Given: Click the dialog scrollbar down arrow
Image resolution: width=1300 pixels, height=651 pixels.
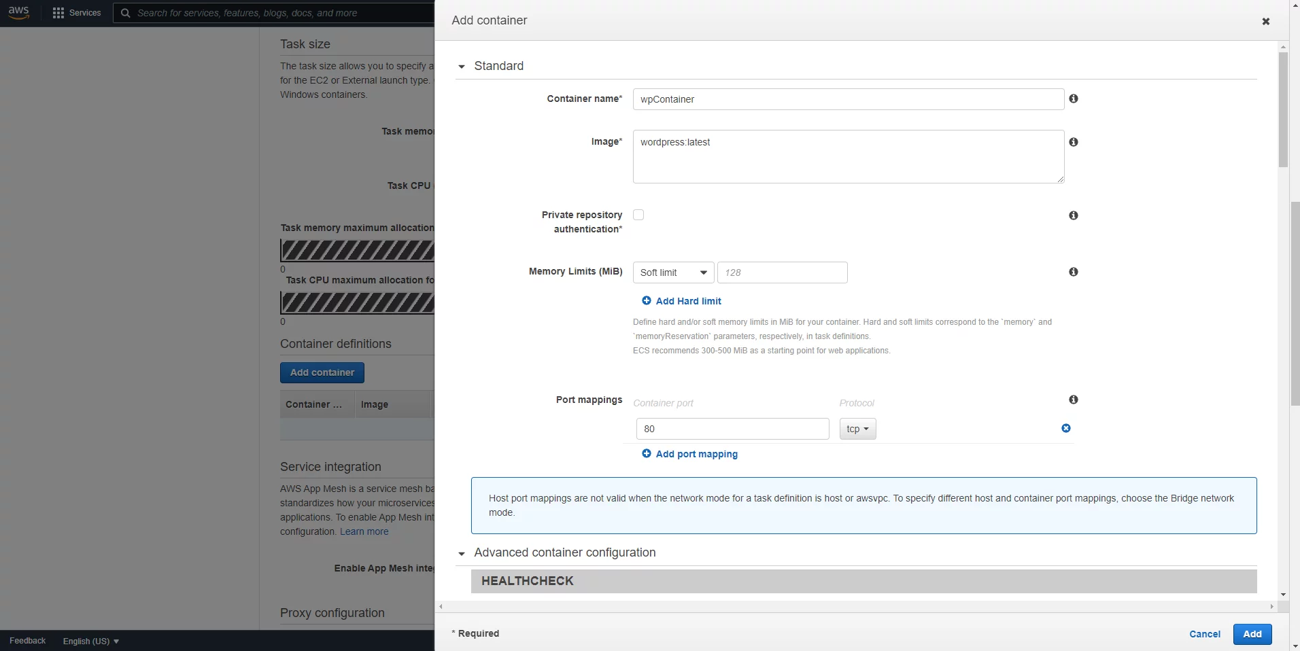Looking at the screenshot, I should 1283,595.
